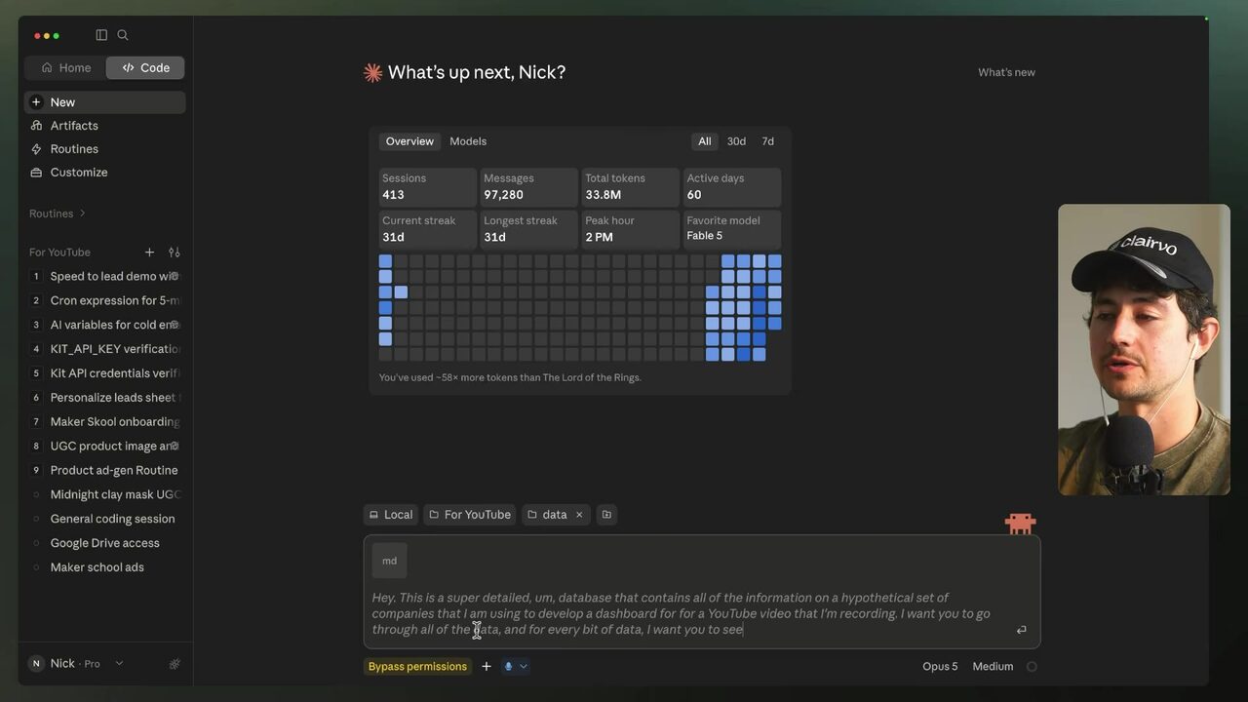
Task: Start a New session
Action: click(105, 102)
